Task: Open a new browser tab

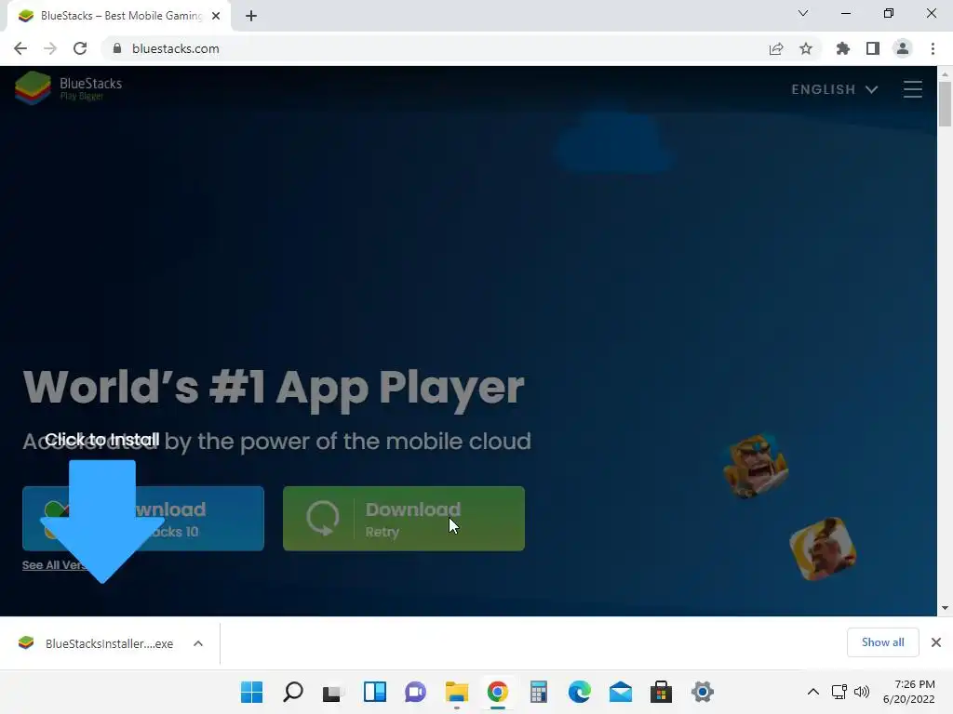Action: point(251,16)
